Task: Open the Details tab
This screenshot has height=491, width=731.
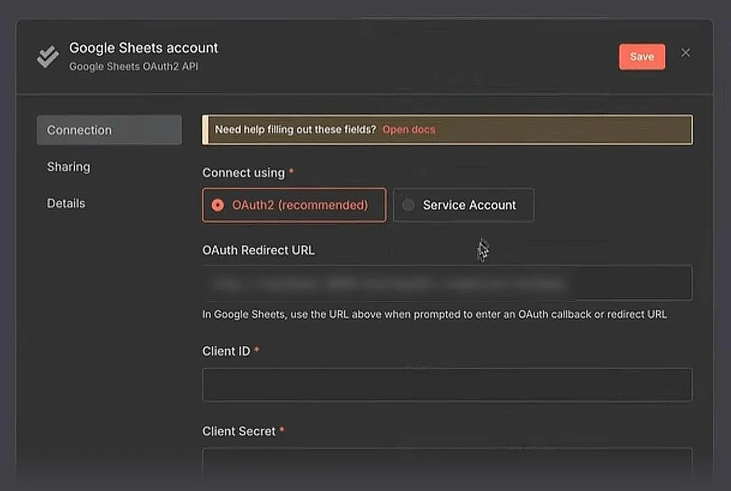Action: [66, 203]
